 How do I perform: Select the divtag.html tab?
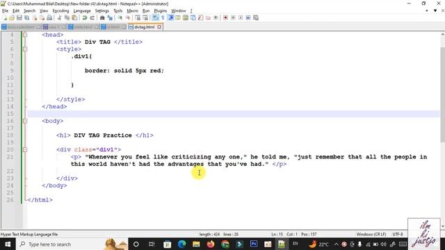click(x=144, y=27)
